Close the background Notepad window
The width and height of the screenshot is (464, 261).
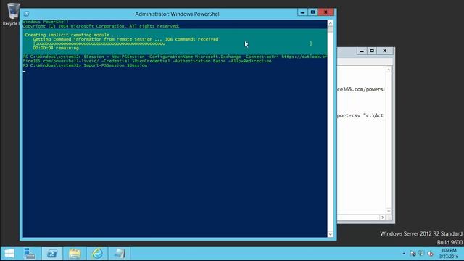385,51
